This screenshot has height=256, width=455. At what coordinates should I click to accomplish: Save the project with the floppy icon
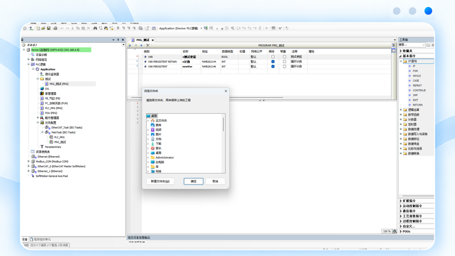(x=49, y=28)
